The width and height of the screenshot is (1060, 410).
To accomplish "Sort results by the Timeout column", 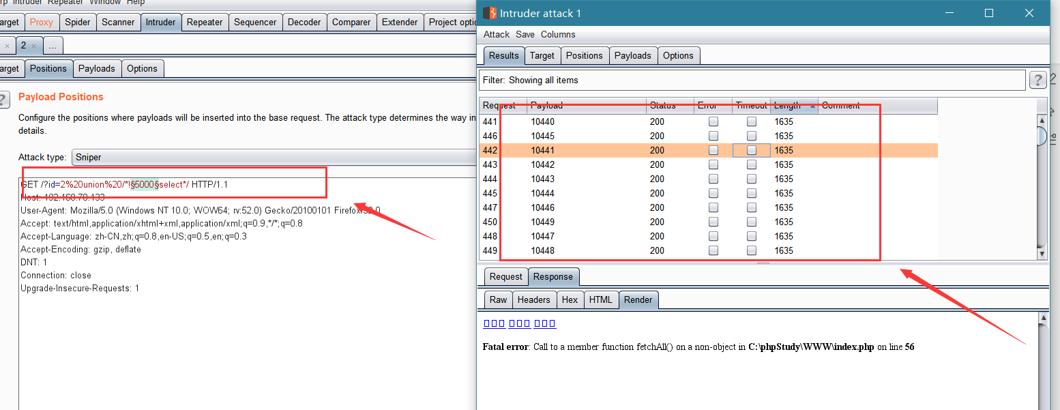I will click(751, 106).
